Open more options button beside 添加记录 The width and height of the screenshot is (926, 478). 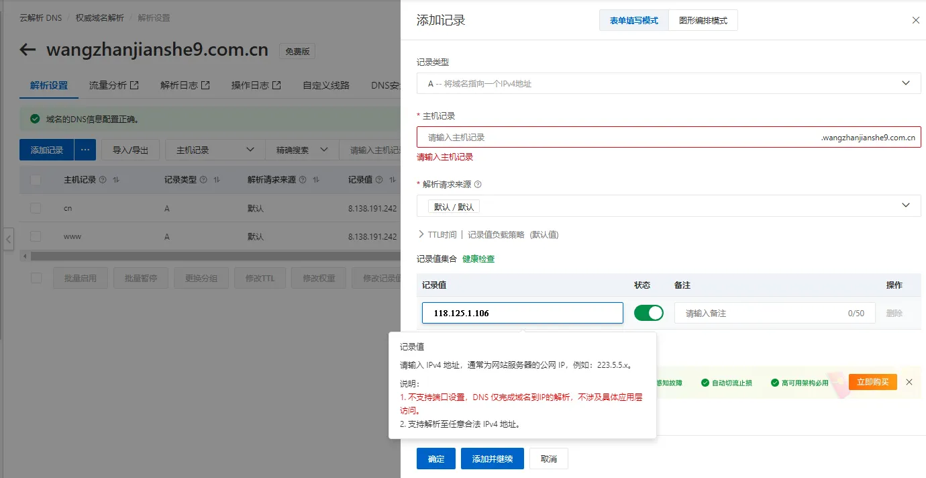pyautogui.click(x=85, y=150)
